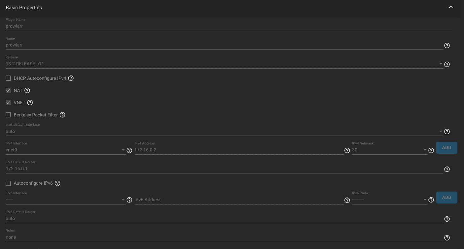Uncheck the NAT checkbox

[x=9, y=90]
